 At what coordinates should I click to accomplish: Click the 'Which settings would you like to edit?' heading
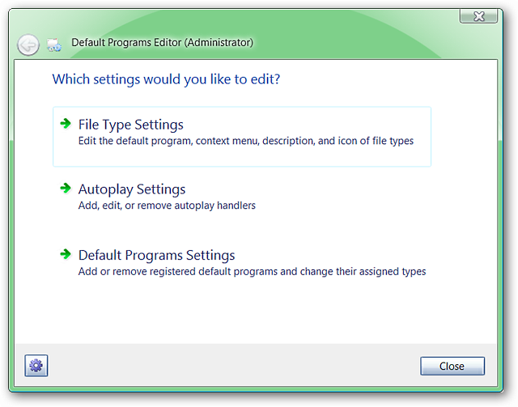point(172,79)
